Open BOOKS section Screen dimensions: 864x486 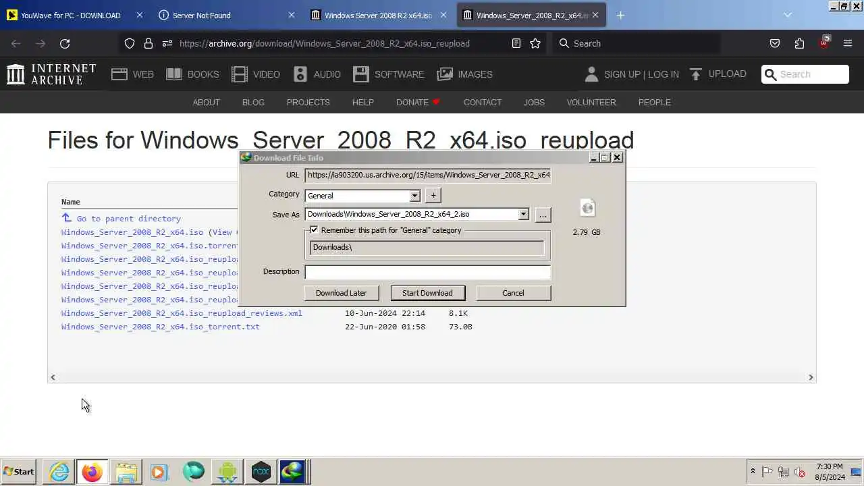[x=192, y=74]
